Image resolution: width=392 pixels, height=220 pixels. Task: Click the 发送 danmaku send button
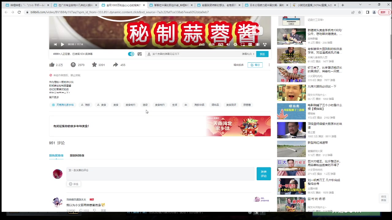(262, 54)
